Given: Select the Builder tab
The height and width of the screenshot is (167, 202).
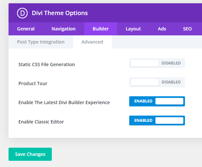Looking at the screenshot, I should (x=101, y=29).
